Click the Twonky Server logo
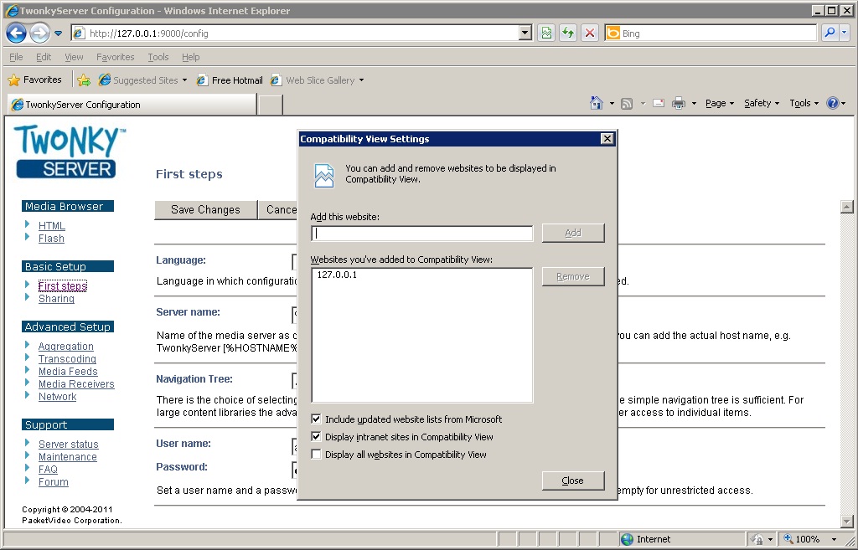The height and width of the screenshot is (550, 858). point(67,152)
